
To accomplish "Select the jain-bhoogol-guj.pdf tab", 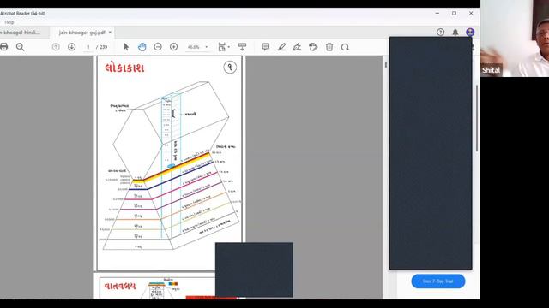I will [x=81, y=33].
